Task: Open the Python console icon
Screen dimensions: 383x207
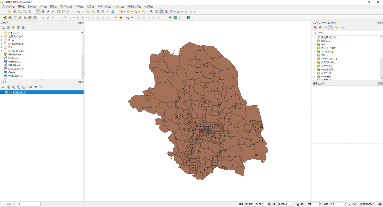Action: [170, 18]
